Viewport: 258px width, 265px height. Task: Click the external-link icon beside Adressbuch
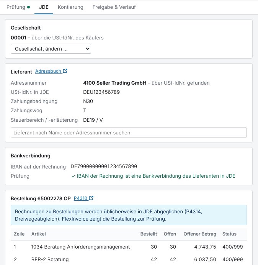click(65, 71)
